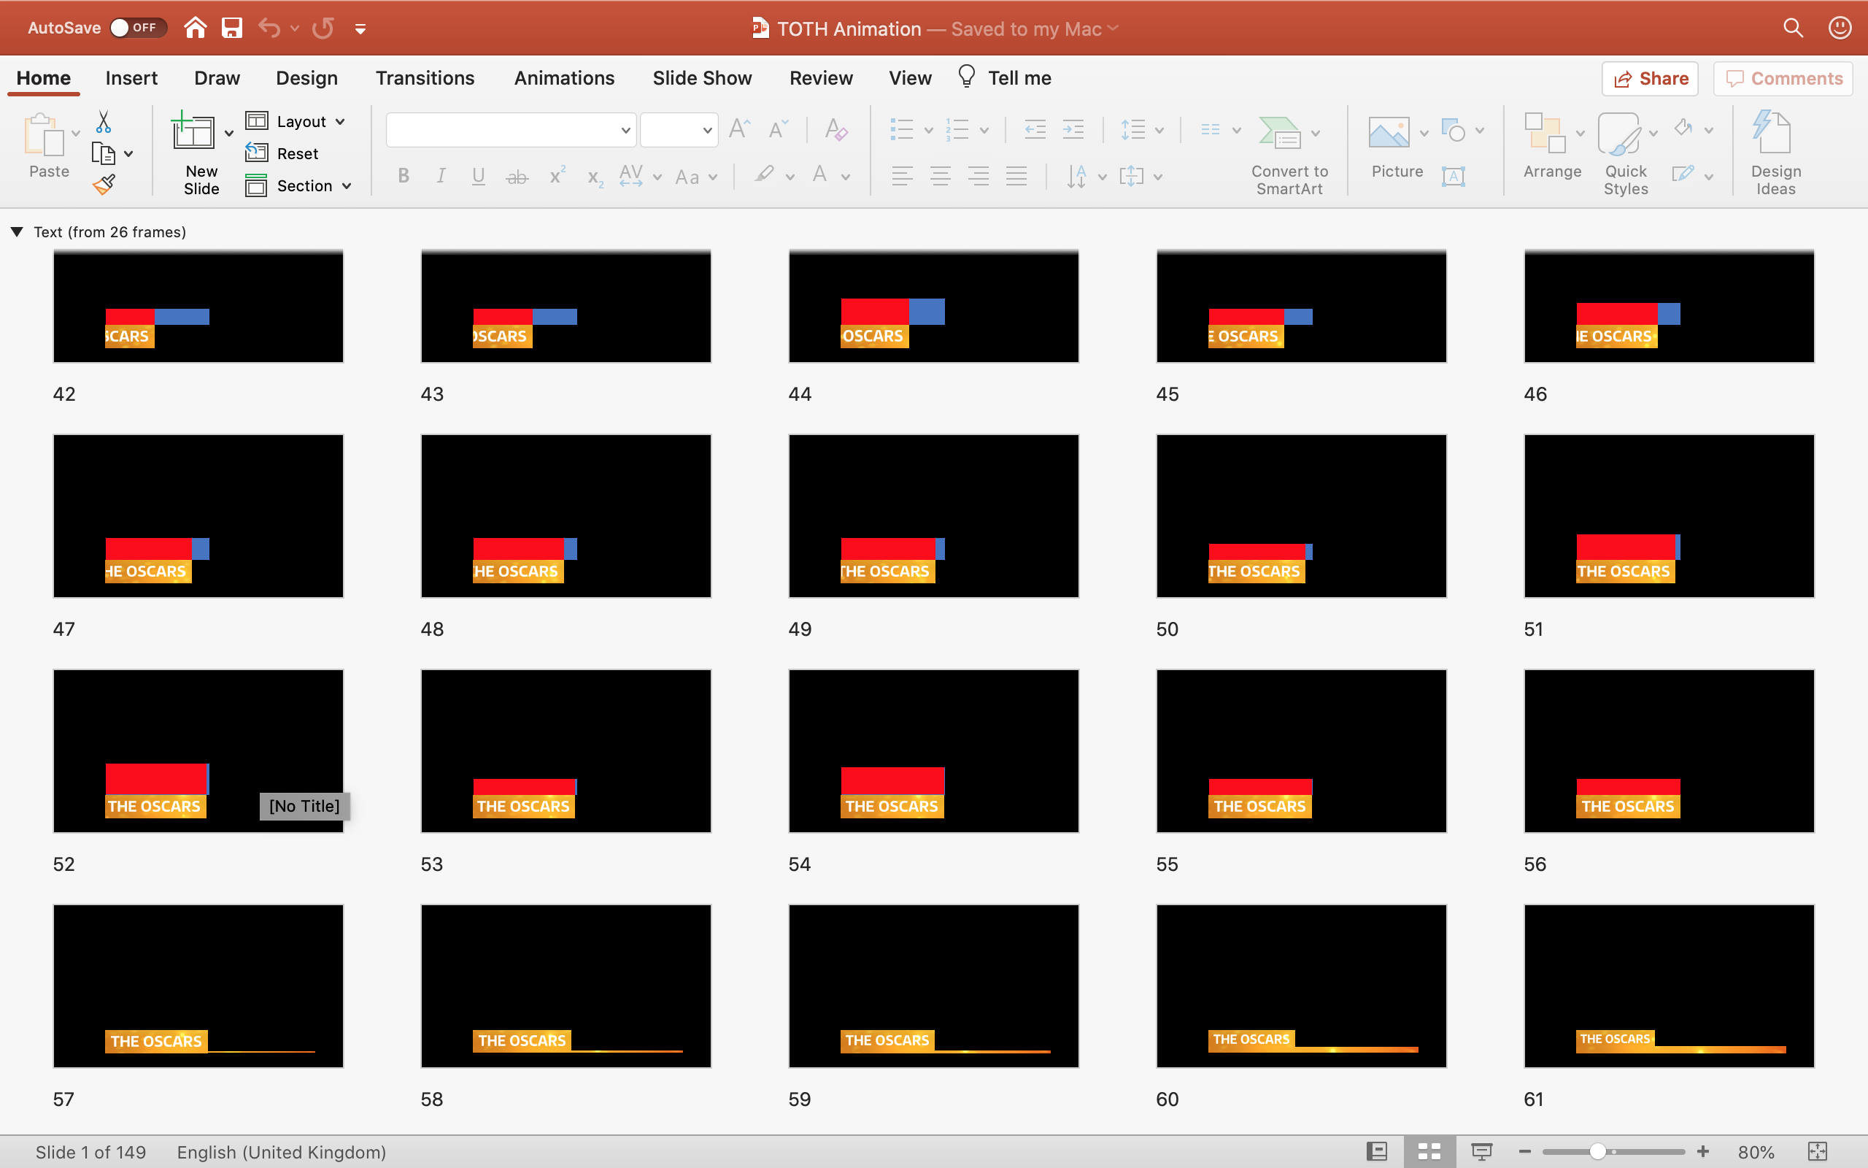Insert a text box
1868x1168 pixels.
click(x=1453, y=177)
